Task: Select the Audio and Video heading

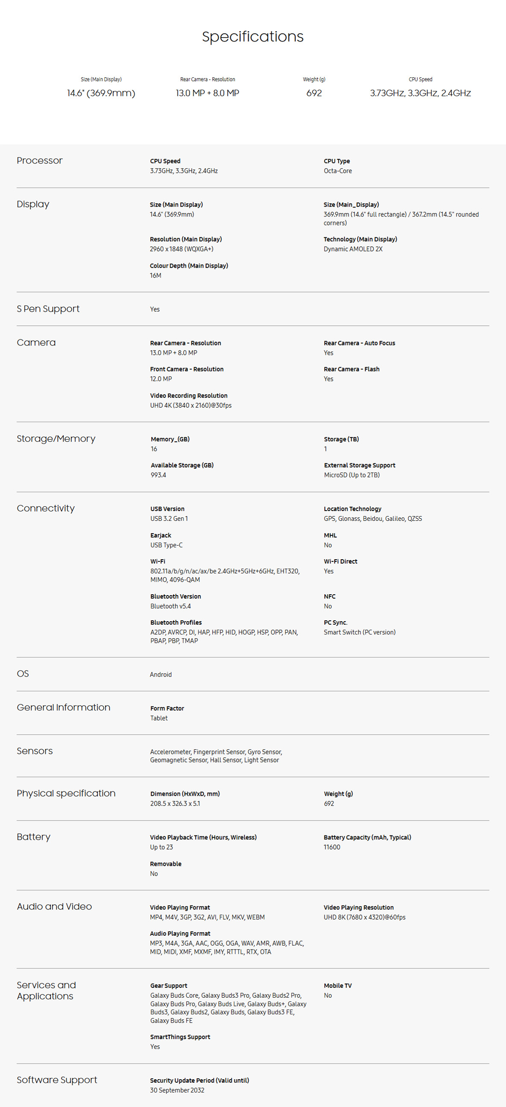Action: [54, 906]
